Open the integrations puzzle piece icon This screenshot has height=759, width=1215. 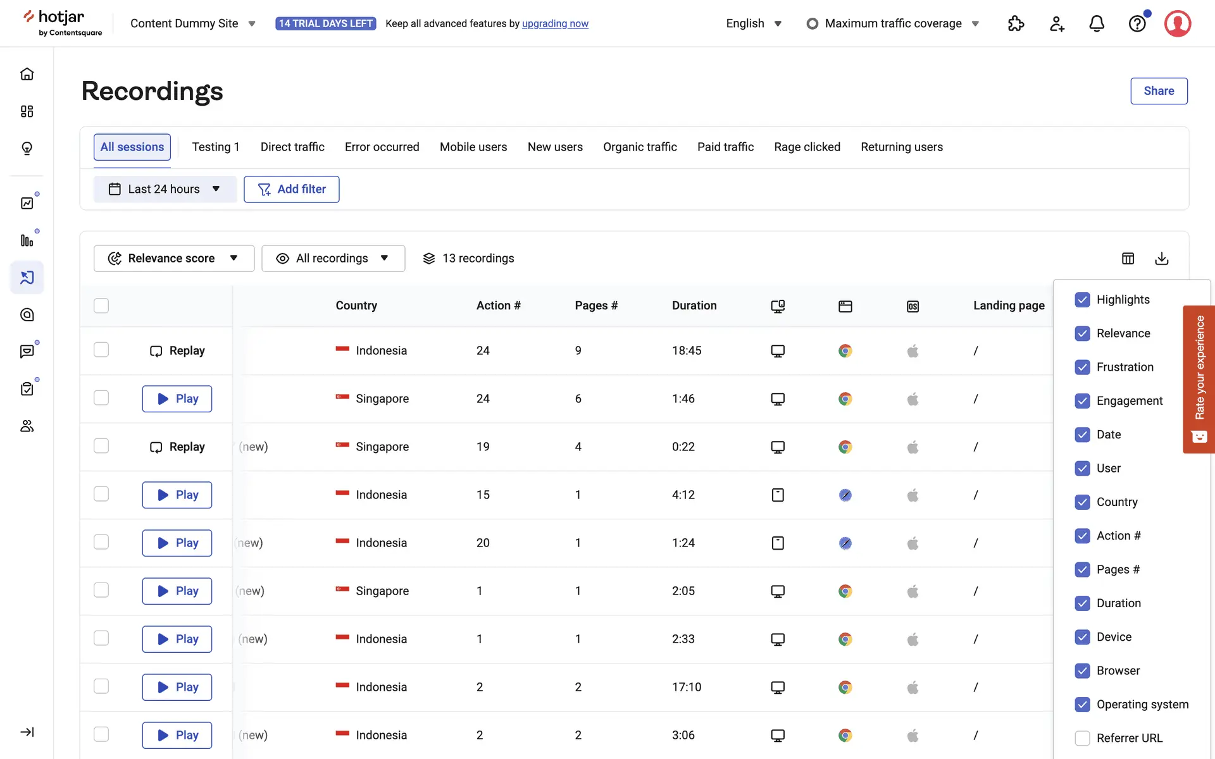click(x=1016, y=24)
